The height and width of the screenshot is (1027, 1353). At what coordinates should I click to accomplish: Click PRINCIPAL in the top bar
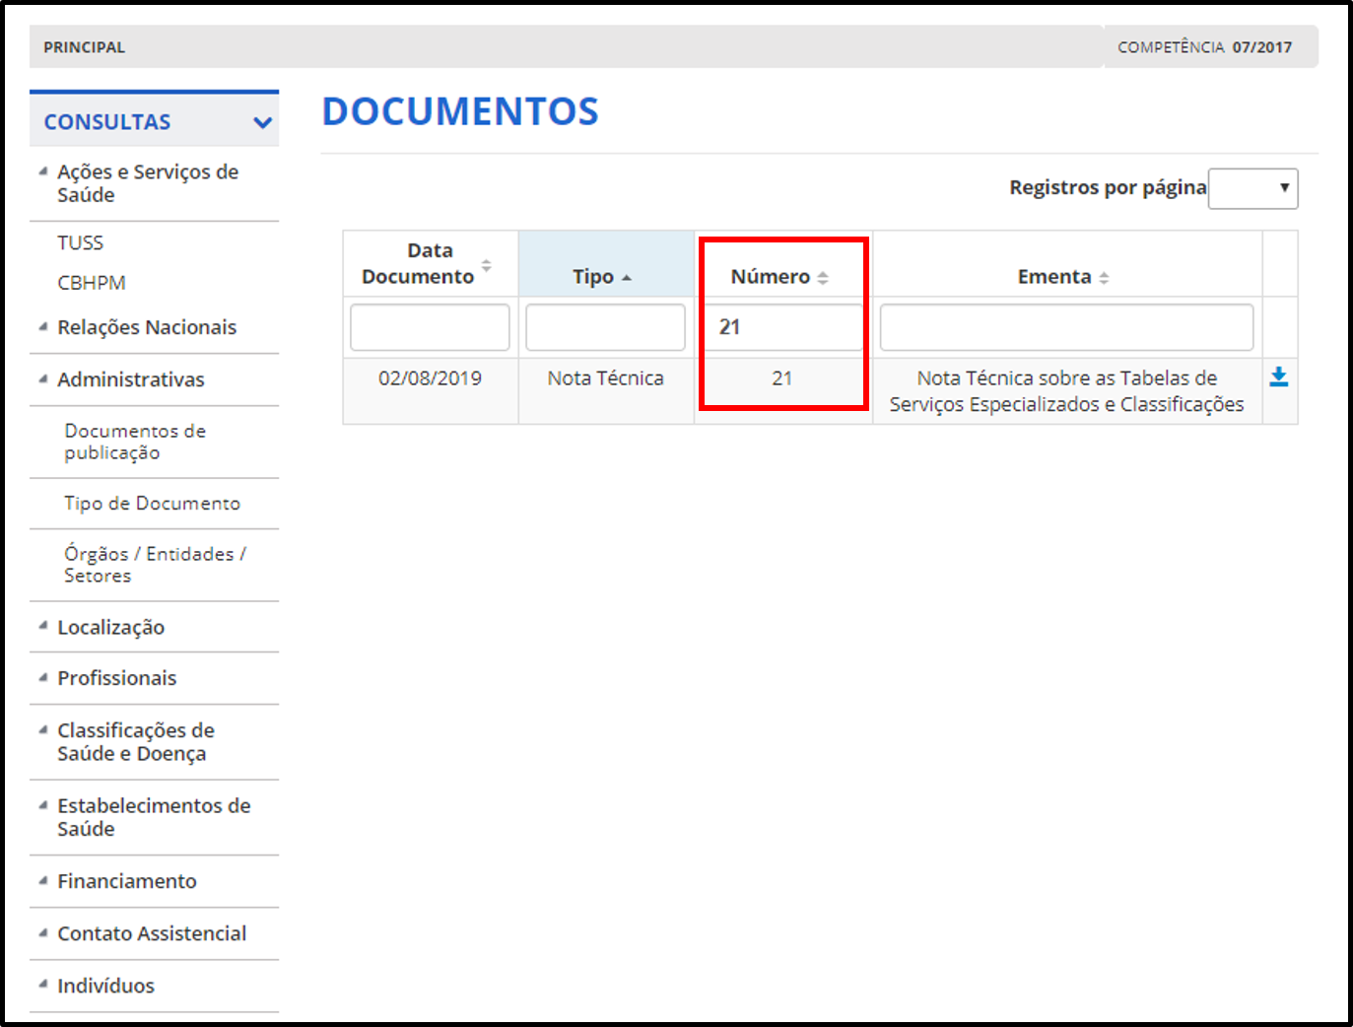(x=85, y=47)
